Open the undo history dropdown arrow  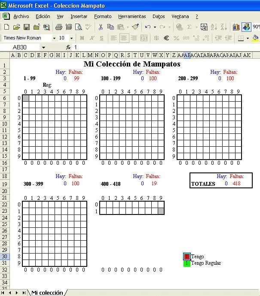pos(155,27)
